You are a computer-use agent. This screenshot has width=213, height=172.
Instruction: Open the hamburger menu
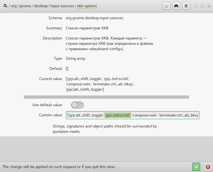click(x=186, y=6)
